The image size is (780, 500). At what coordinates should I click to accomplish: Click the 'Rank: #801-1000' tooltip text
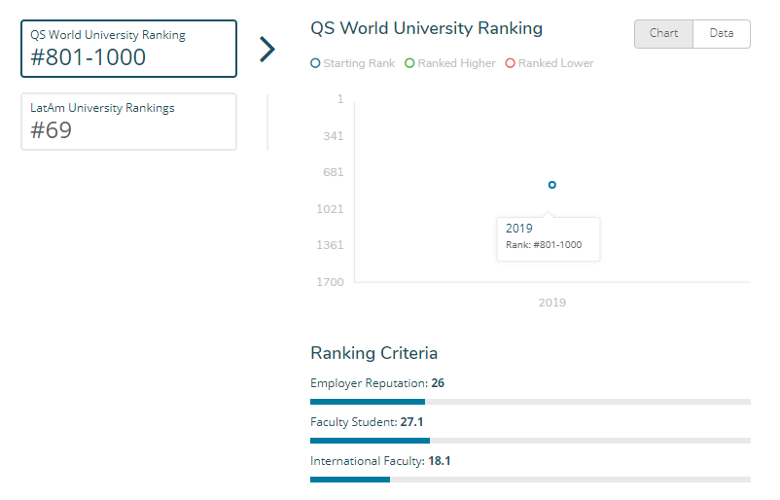coord(544,245)
